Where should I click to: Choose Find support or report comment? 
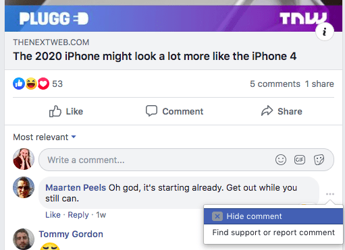(273, 232)
